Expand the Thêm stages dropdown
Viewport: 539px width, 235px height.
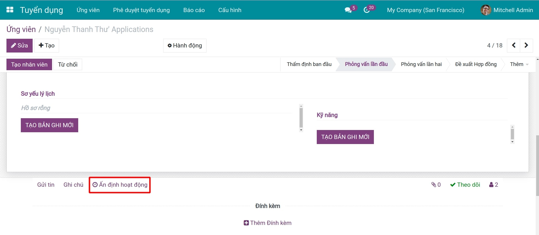coord(519,64)
